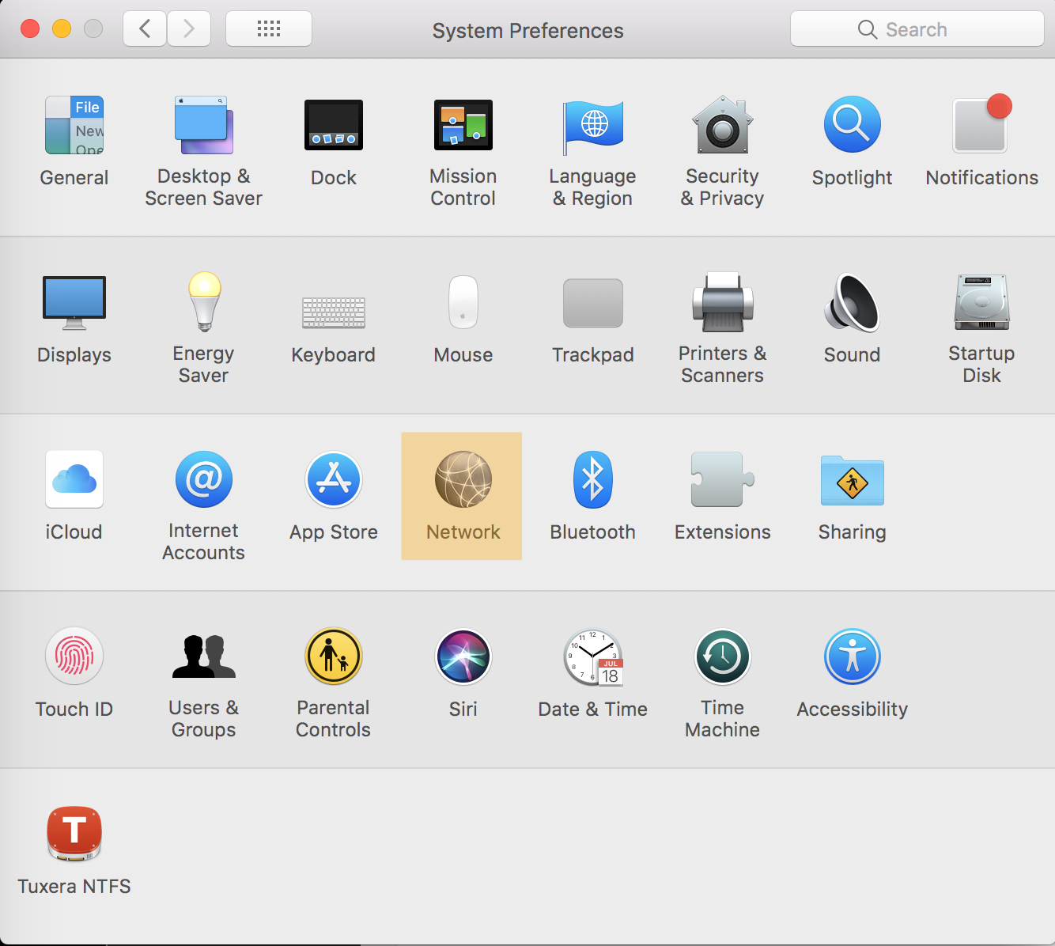Go back using the back arrow

click(144, 28)
